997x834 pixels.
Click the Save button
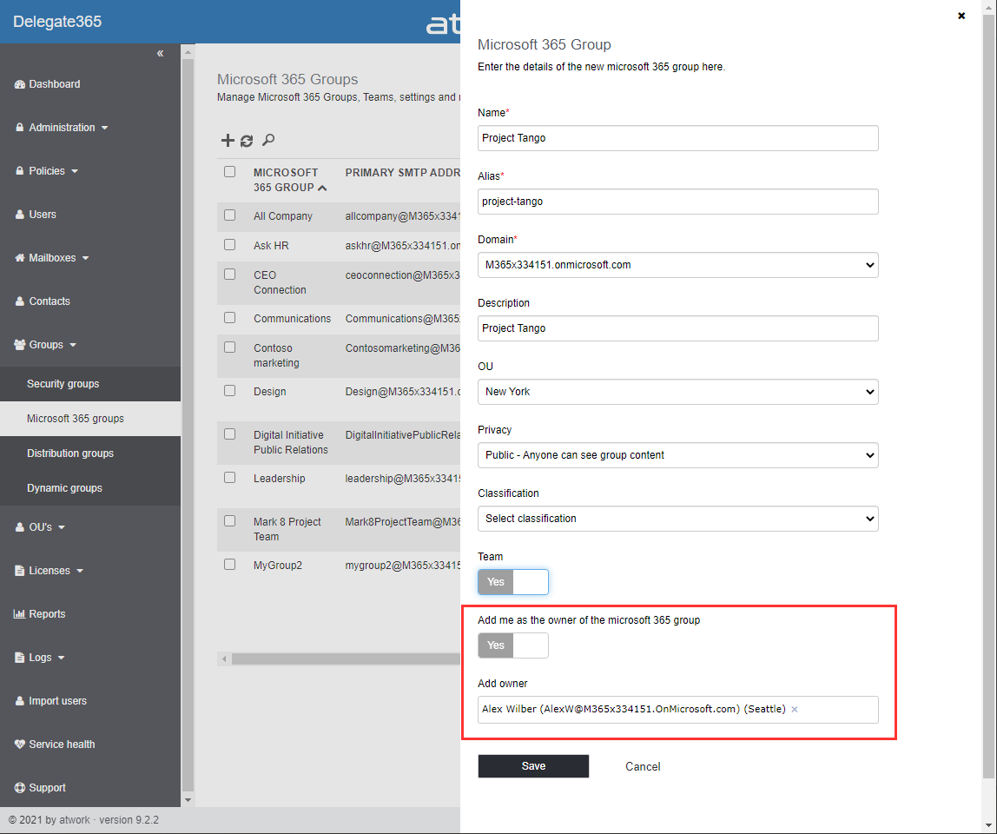click(x=533, y=766)
